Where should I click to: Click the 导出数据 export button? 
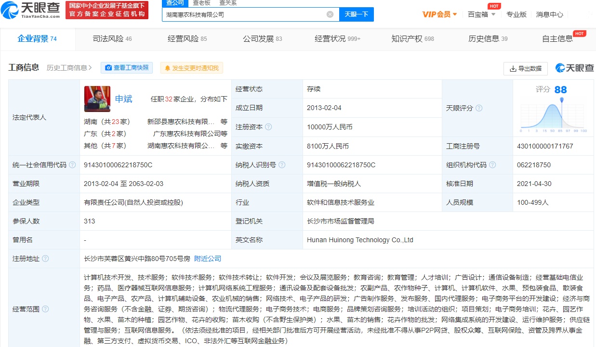coord(525,69)
